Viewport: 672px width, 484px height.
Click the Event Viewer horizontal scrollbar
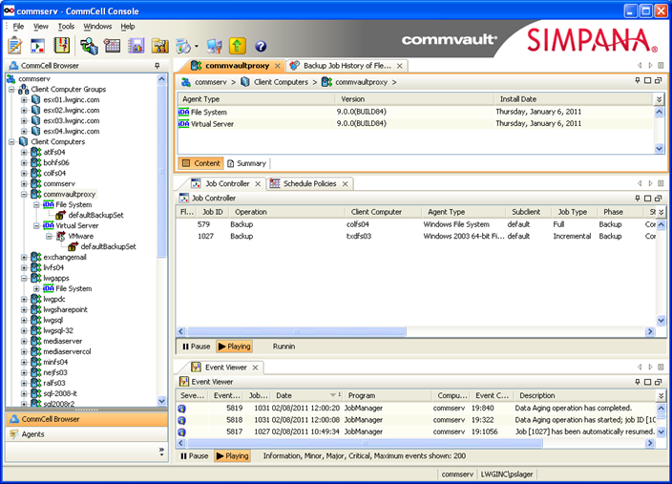pos(365,443)
